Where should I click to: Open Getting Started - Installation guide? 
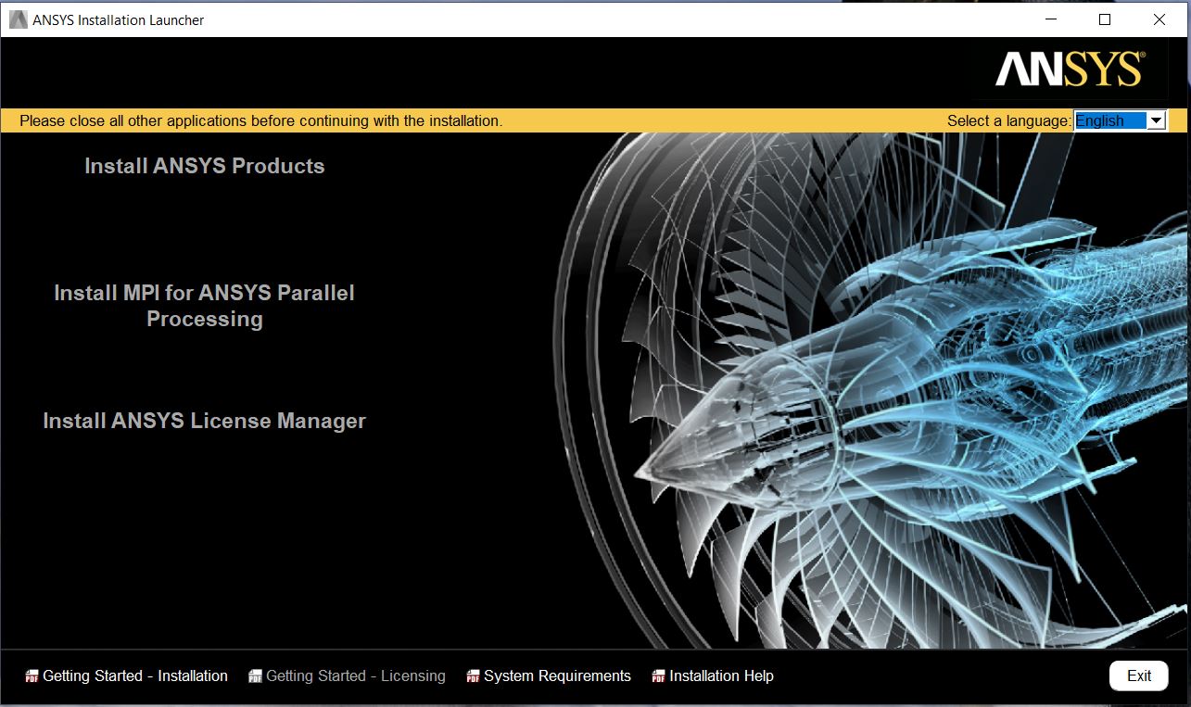pyautogui.click(x=134, y=675)
